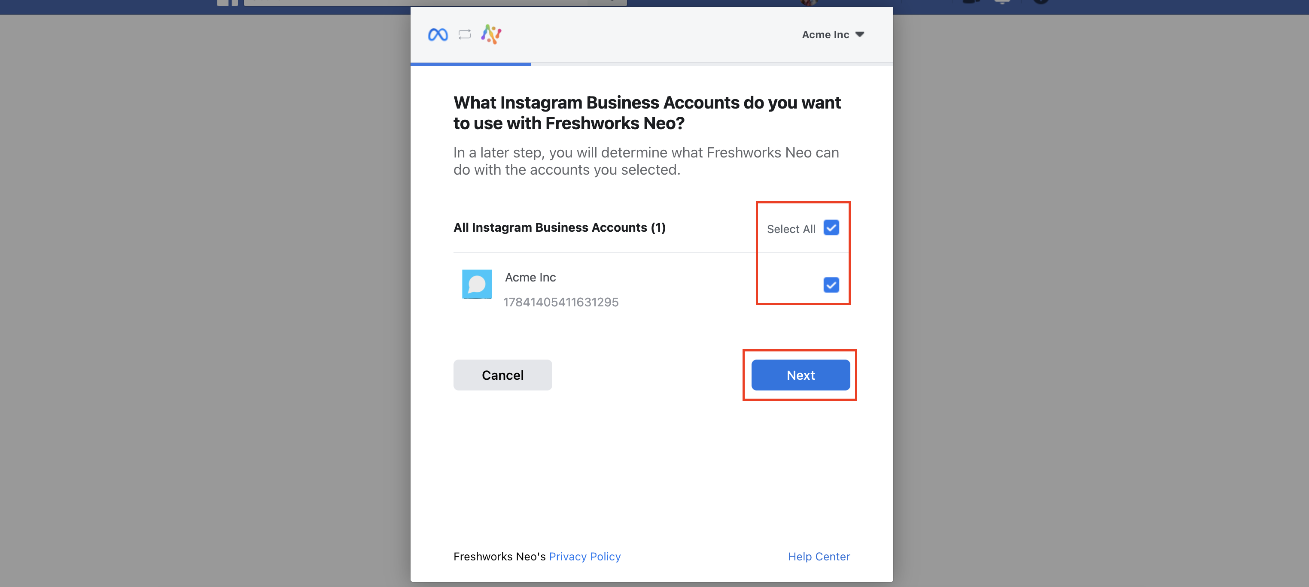Uncheck the Acme Inc account checkbox
Image resolution: width=1309 pixels, height=587 pixels.
coord(831,285)
